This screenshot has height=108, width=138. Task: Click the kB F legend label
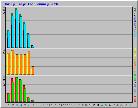(135, 99)
